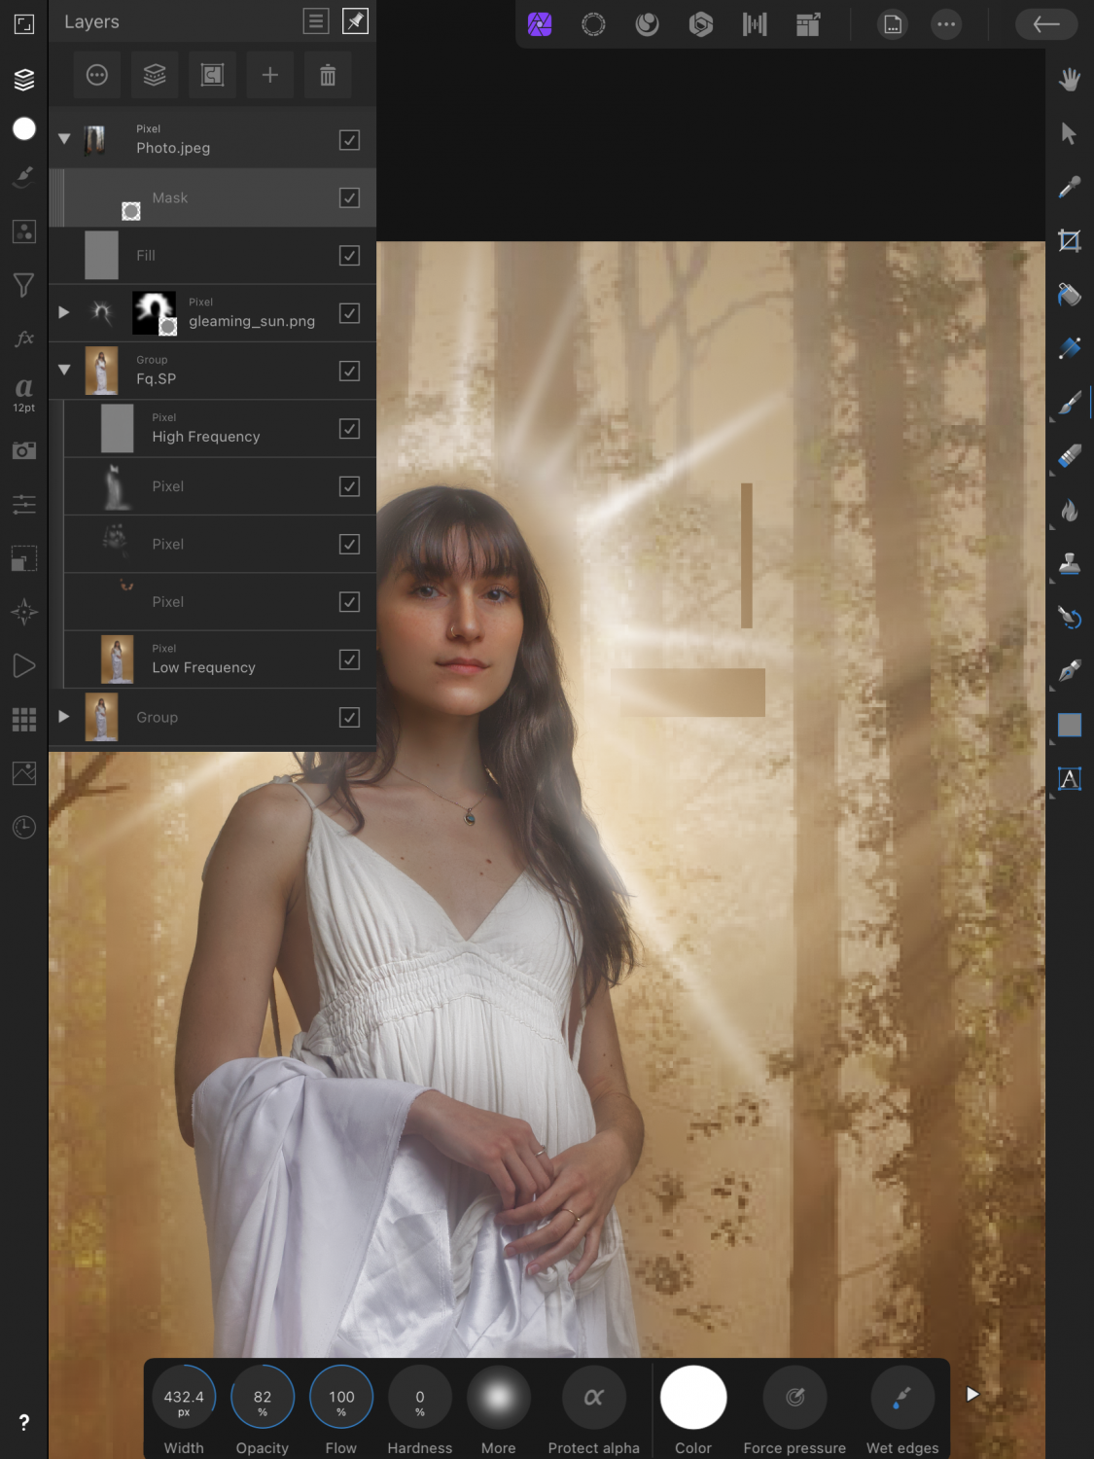Toggle Force pressure option
The image size is (1094, 1459).
tap(794, 1397)
